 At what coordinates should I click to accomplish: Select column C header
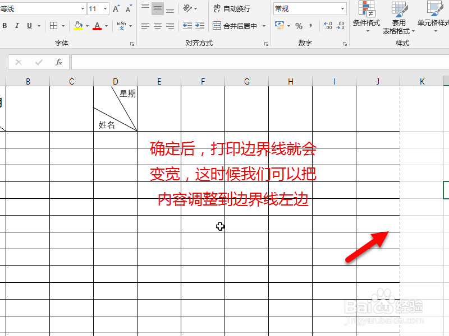(72, 81)
